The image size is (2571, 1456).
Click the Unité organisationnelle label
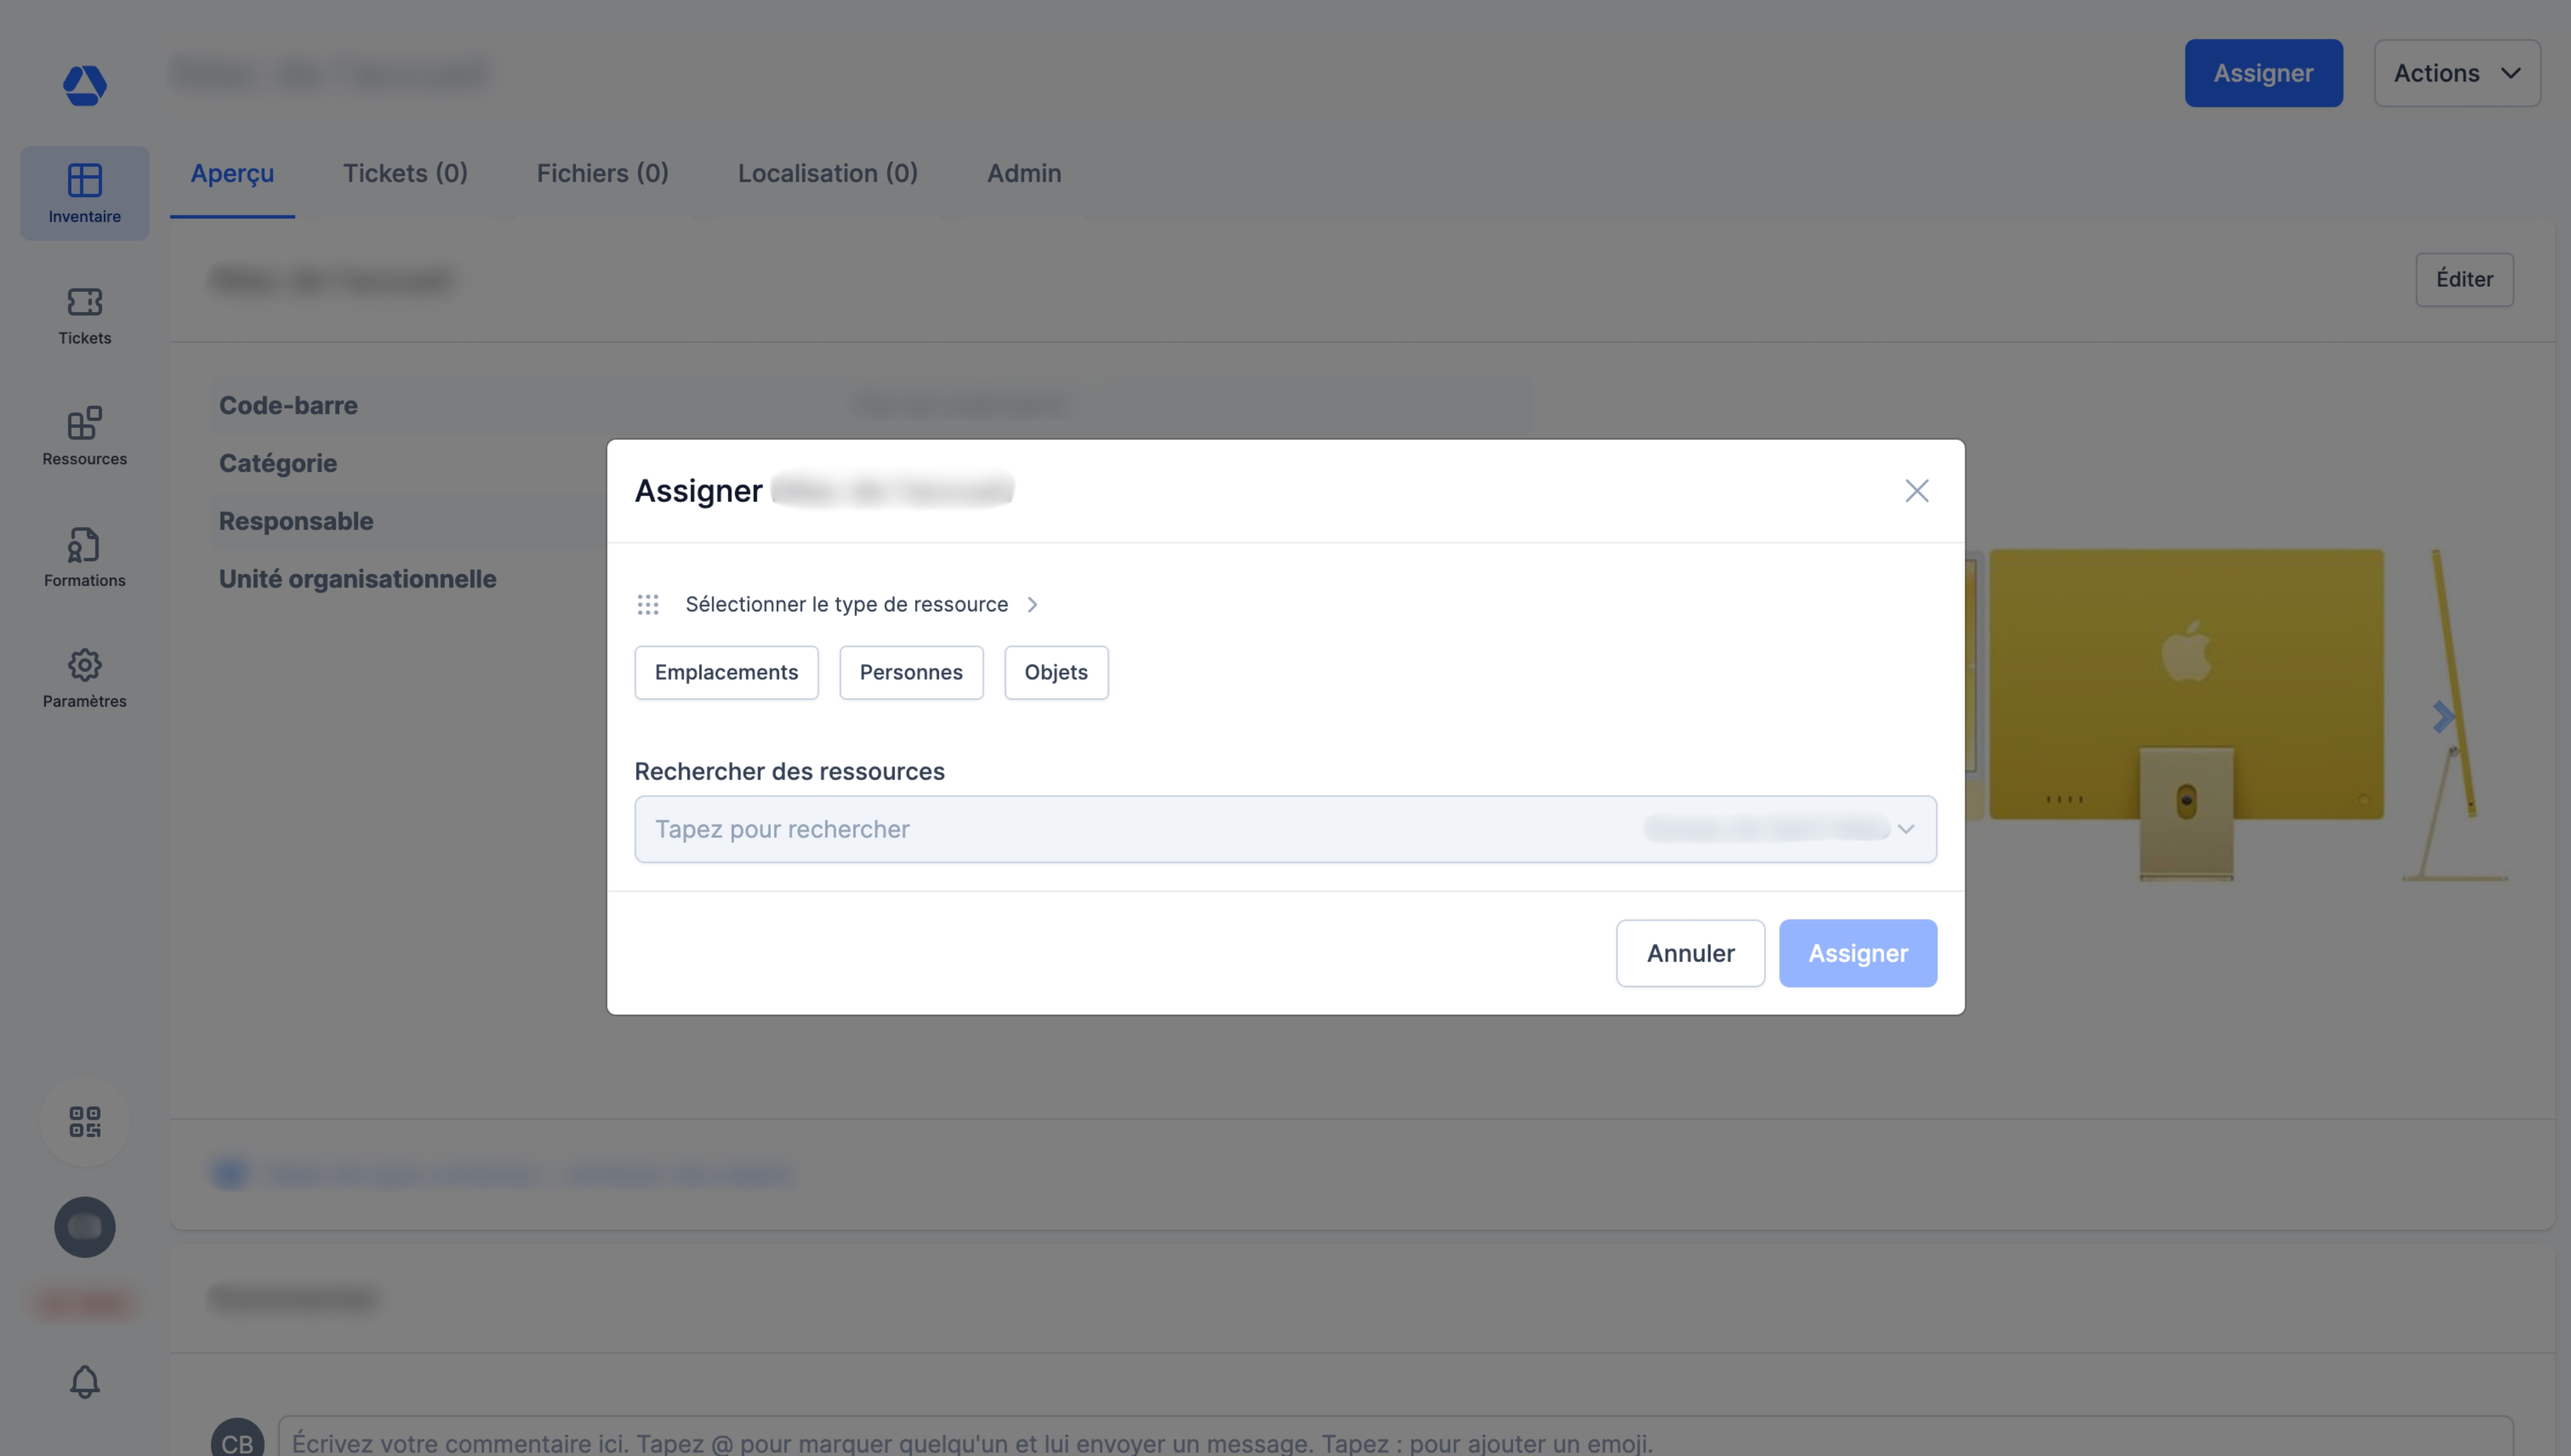[x=357, y=579]
